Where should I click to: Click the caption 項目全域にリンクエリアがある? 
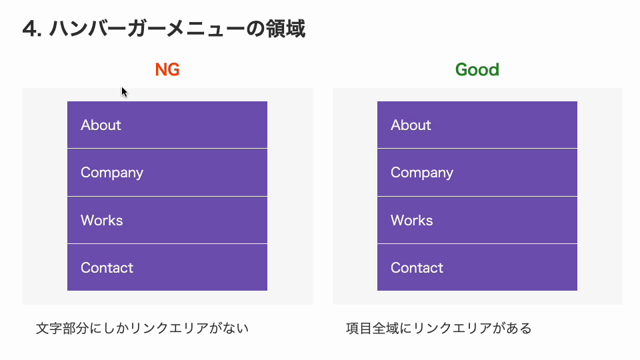(439, 328)
